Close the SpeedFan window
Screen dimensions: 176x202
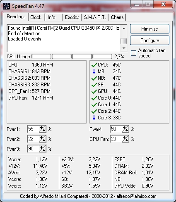[x=163, y=4]
